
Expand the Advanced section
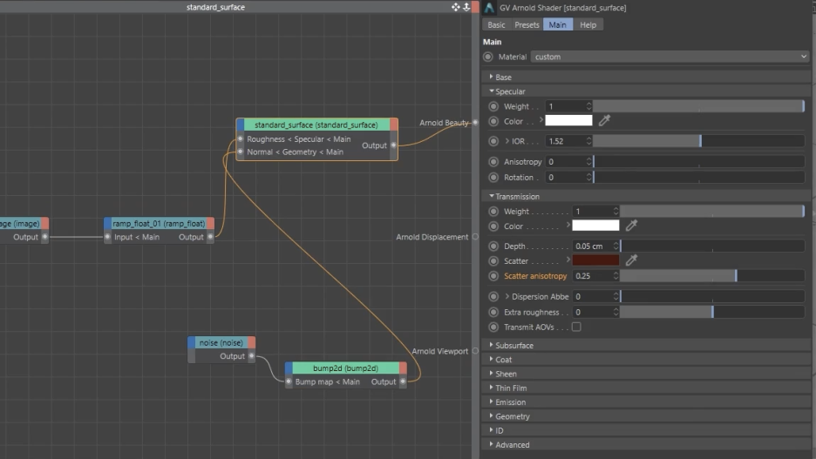tap(492, 444)
